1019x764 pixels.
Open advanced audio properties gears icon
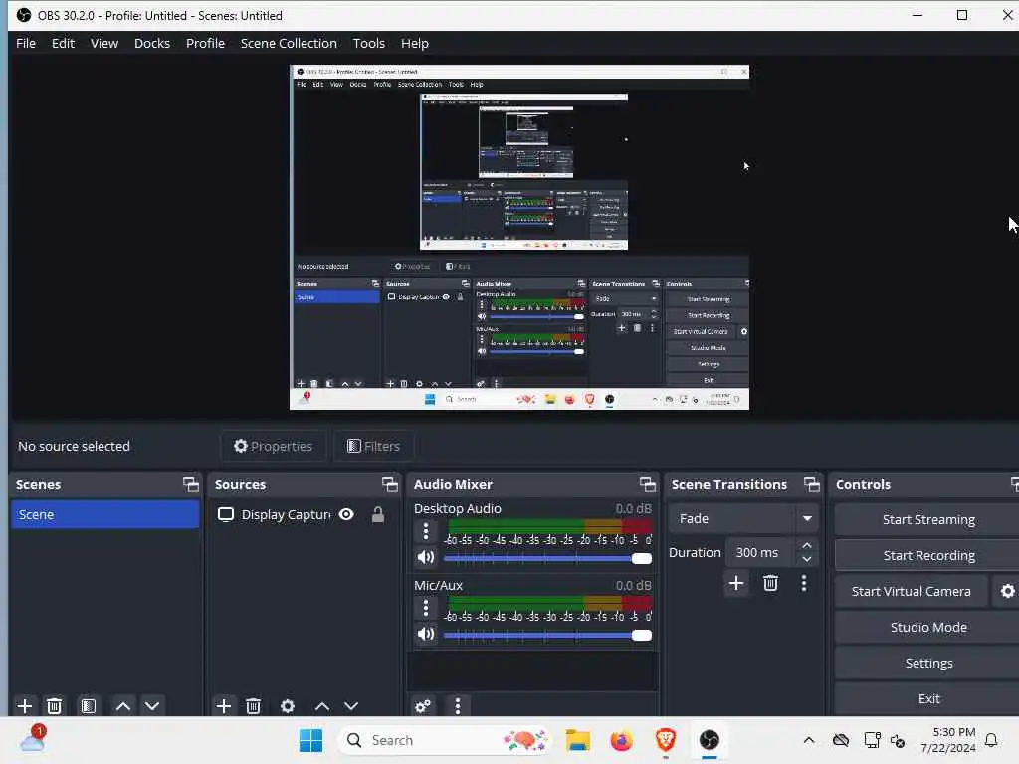point(422,706)
